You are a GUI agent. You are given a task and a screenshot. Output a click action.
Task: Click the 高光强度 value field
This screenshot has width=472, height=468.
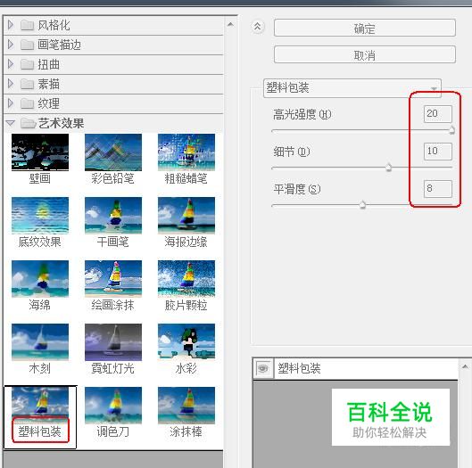pos(438,114)
